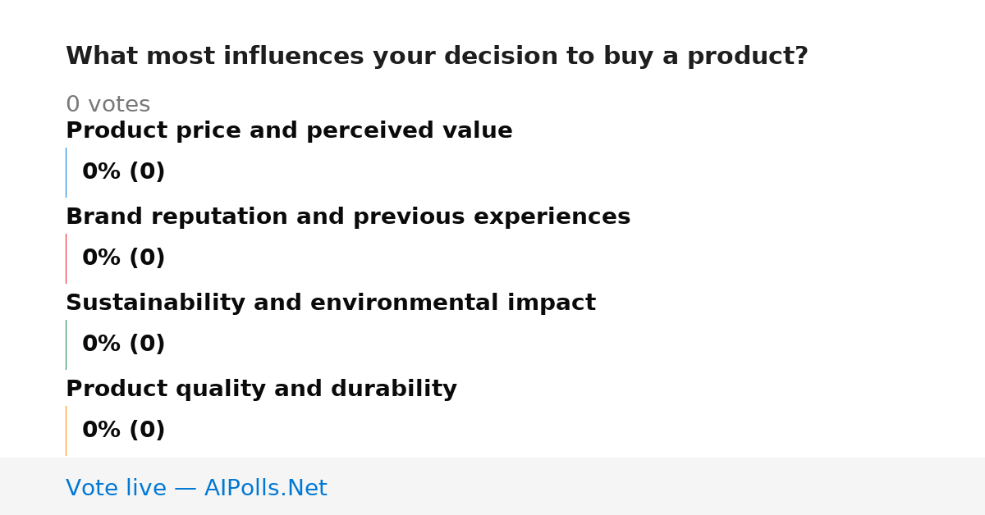
Task: Click the blue bar under Product price option
Action: click(x=66, y=172)
